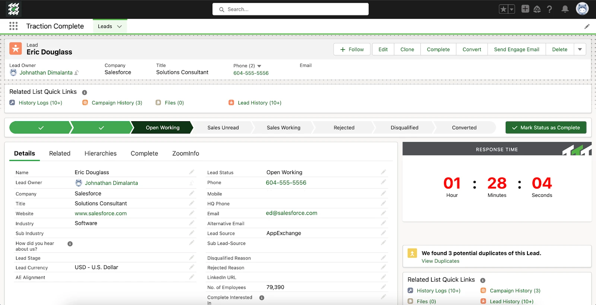Select the Disqualified path stage

[x=405, y=128]
